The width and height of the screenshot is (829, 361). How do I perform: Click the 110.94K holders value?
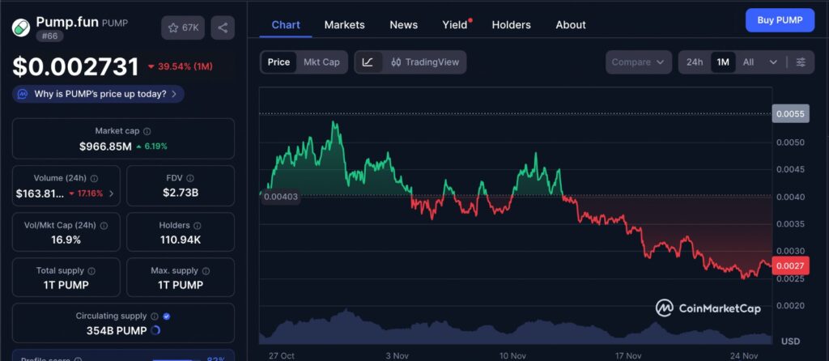point(181,240)
